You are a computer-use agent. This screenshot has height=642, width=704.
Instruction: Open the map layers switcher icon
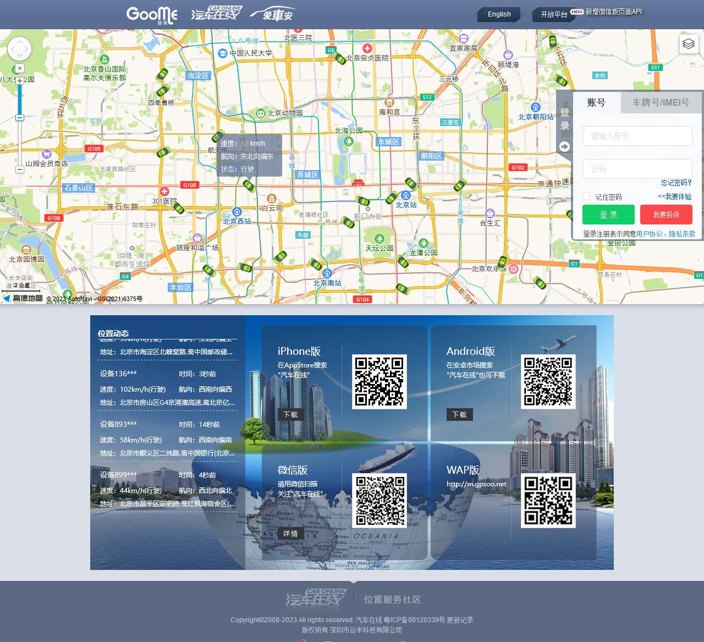(689, 43)
